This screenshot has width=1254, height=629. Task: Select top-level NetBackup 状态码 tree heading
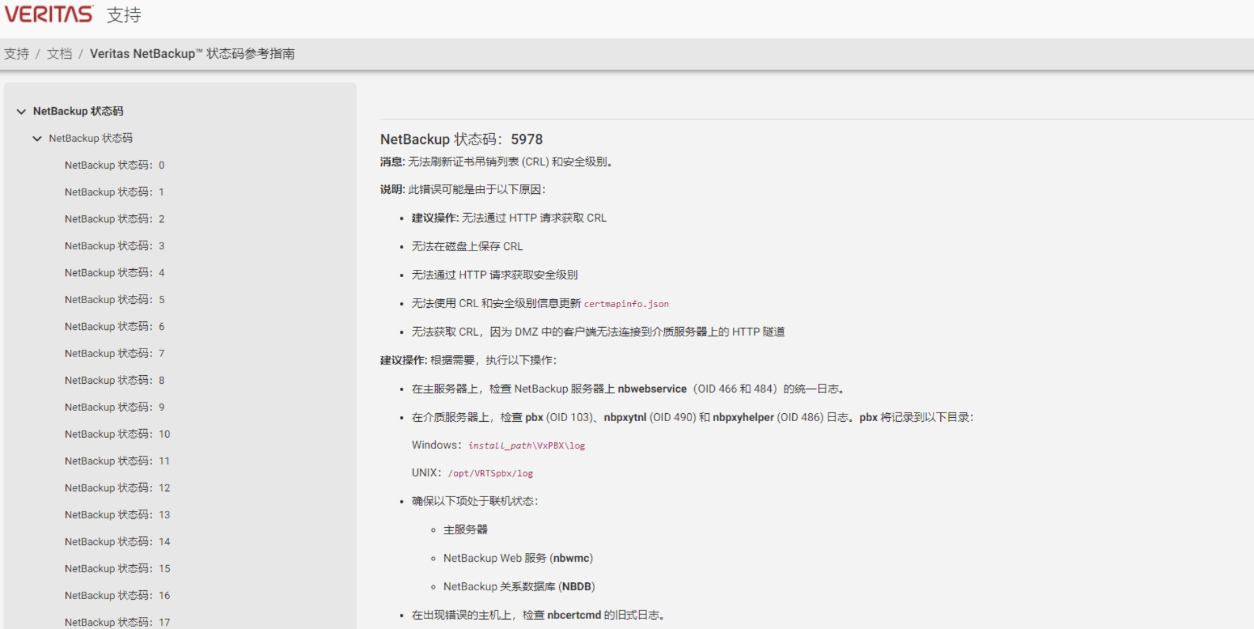[x=78, y=111]
